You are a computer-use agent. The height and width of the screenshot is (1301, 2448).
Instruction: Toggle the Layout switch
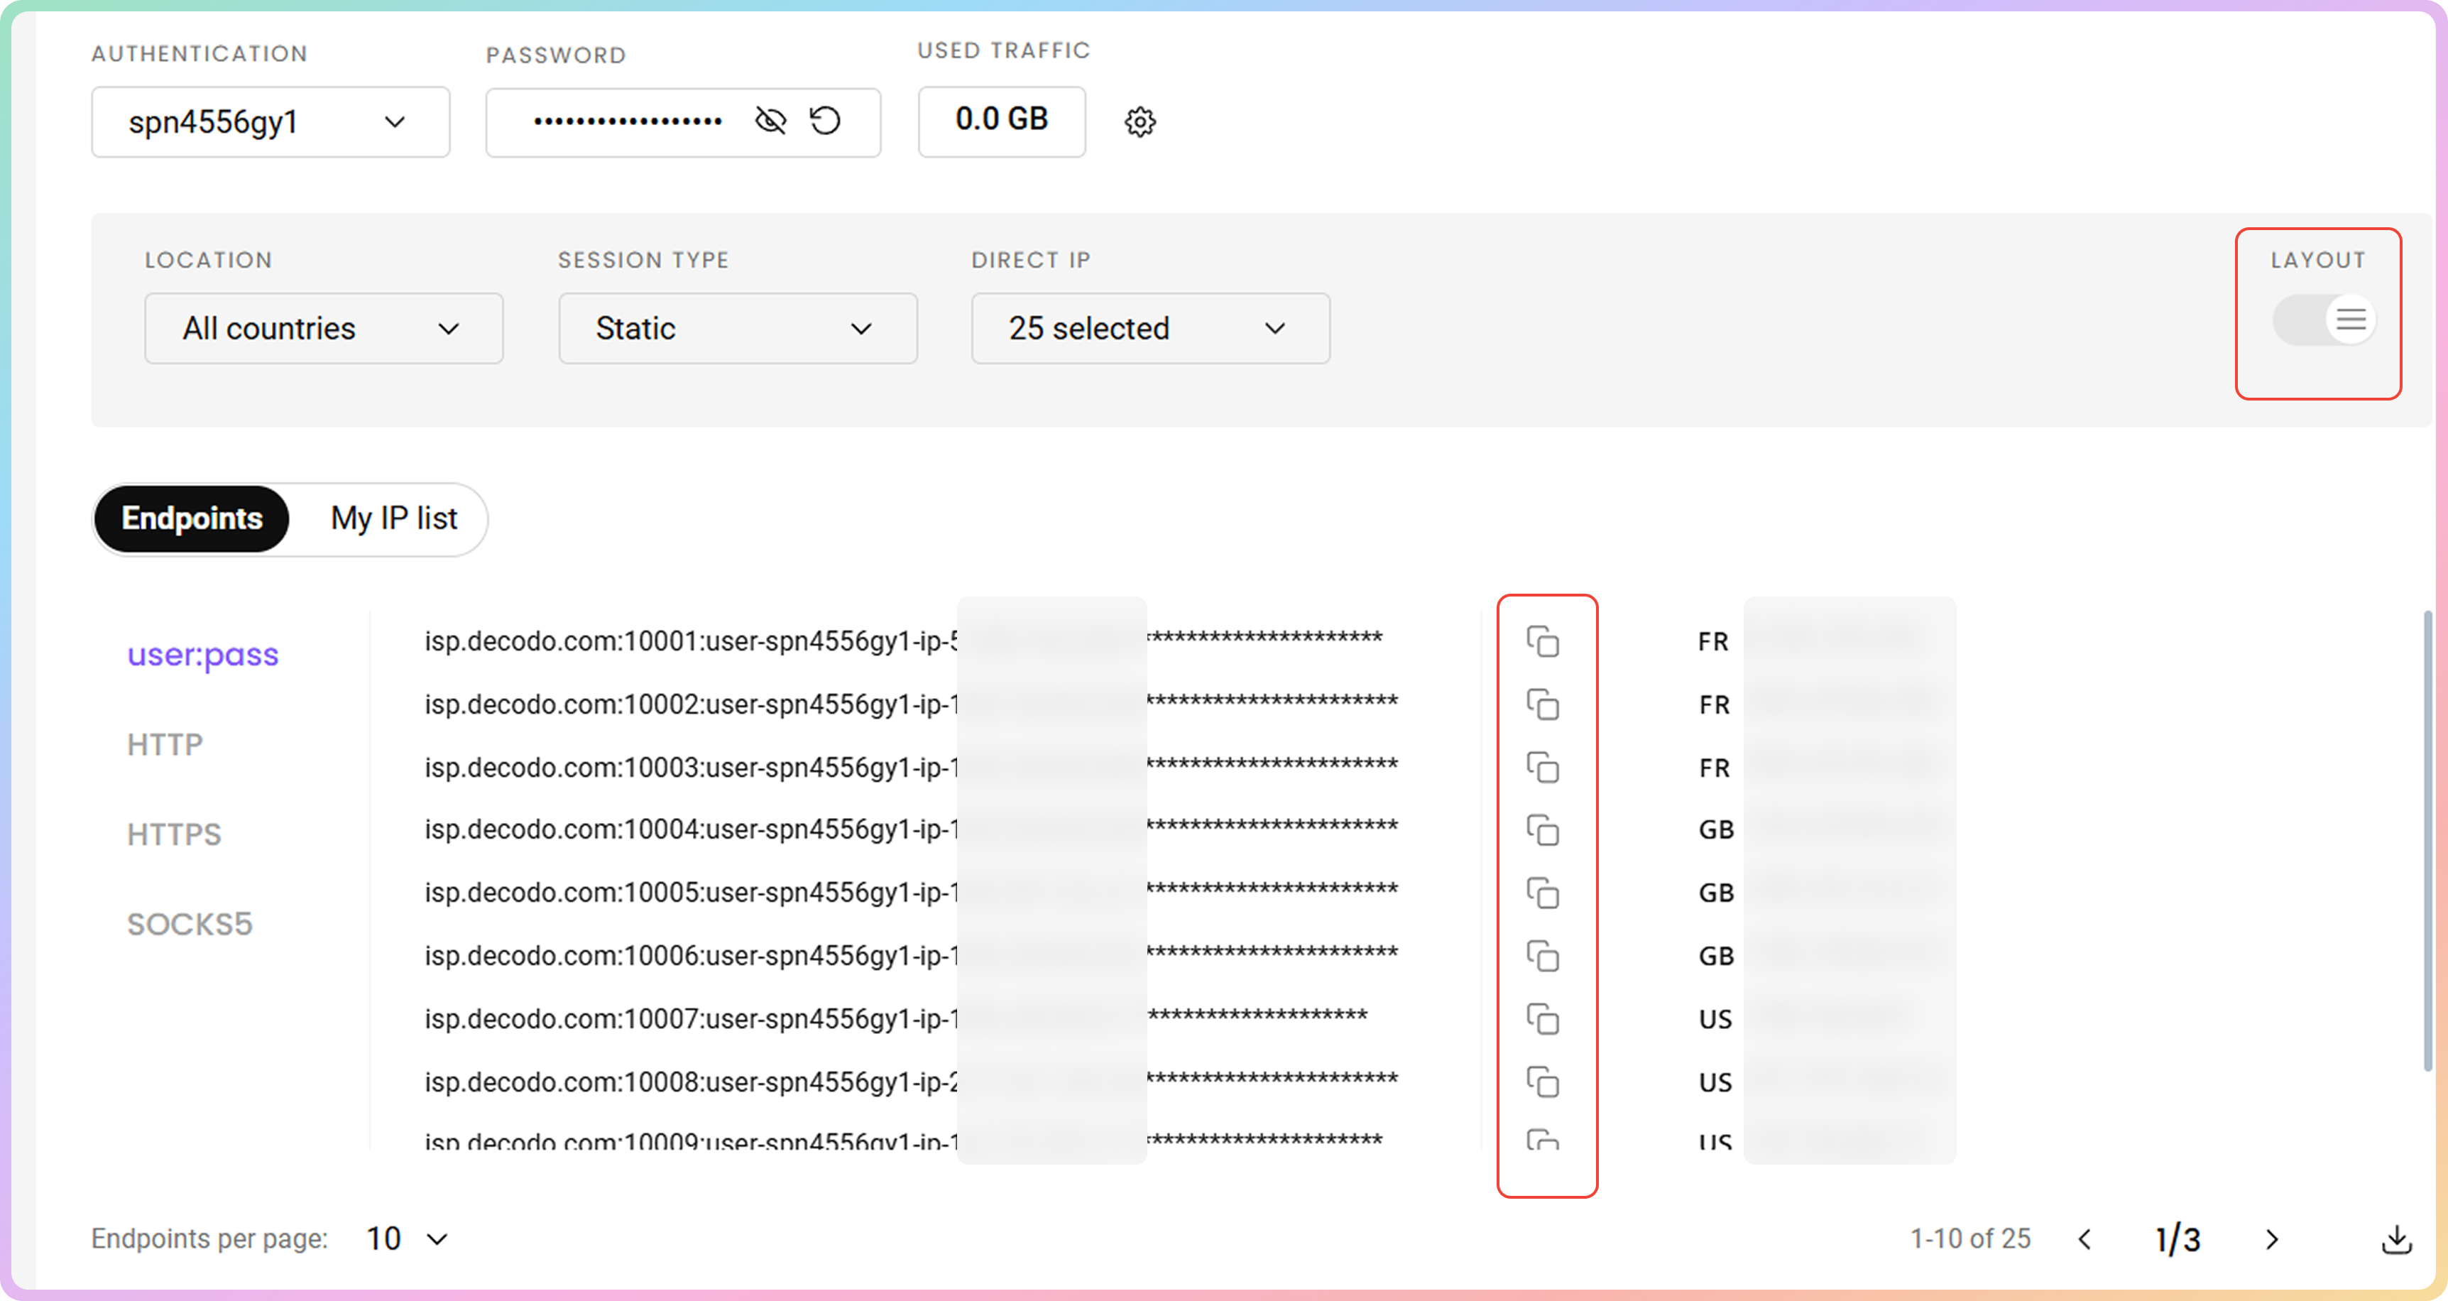click(x=2324, y=320)
